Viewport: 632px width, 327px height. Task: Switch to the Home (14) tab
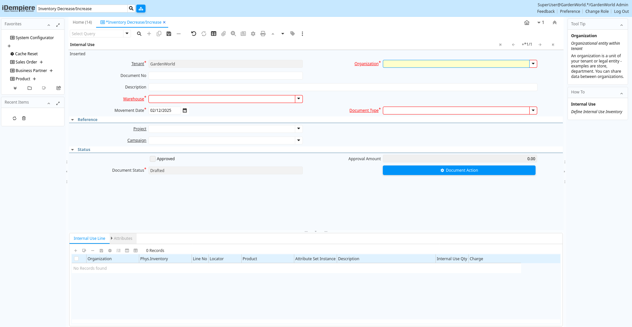coord(82,22)
